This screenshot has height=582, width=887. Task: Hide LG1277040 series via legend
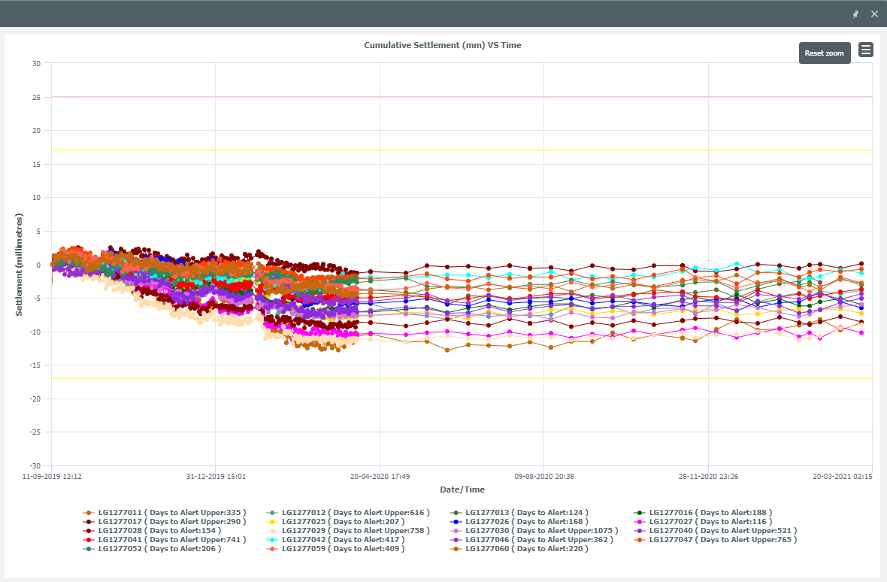pyautogui.click(x=715, y=531)
